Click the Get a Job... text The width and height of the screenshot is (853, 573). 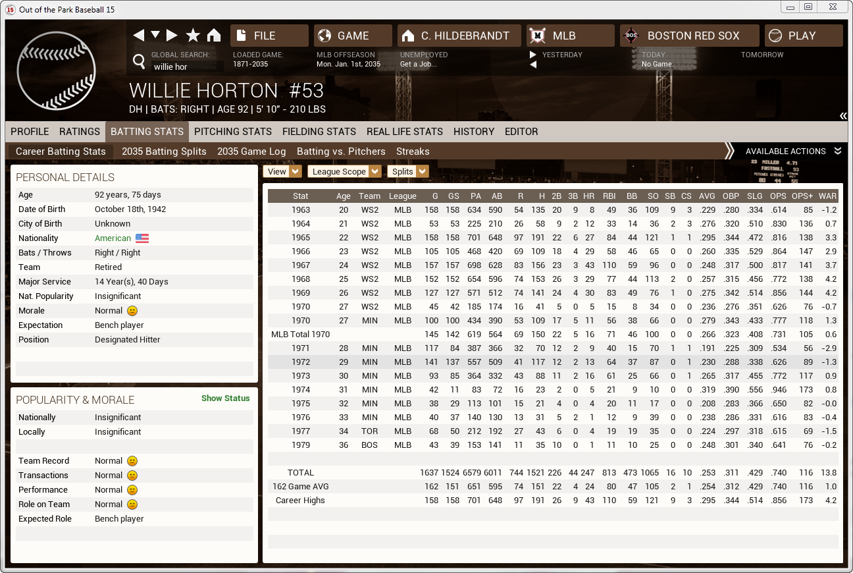pos(418,65)
